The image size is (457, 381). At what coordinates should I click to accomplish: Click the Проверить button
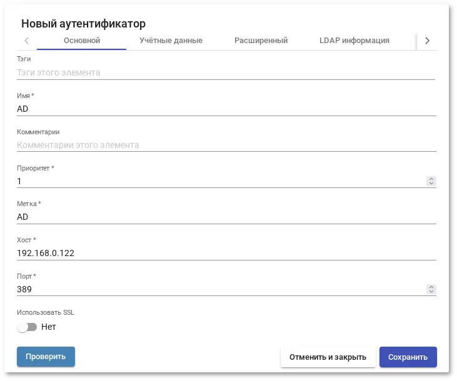click(x=46, y=357)
